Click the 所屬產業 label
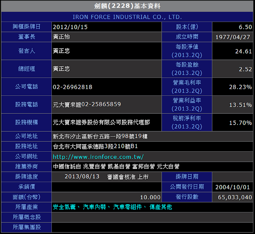Image resolution: width=255 pixels, height=234 pixels. tap(27, 207)
